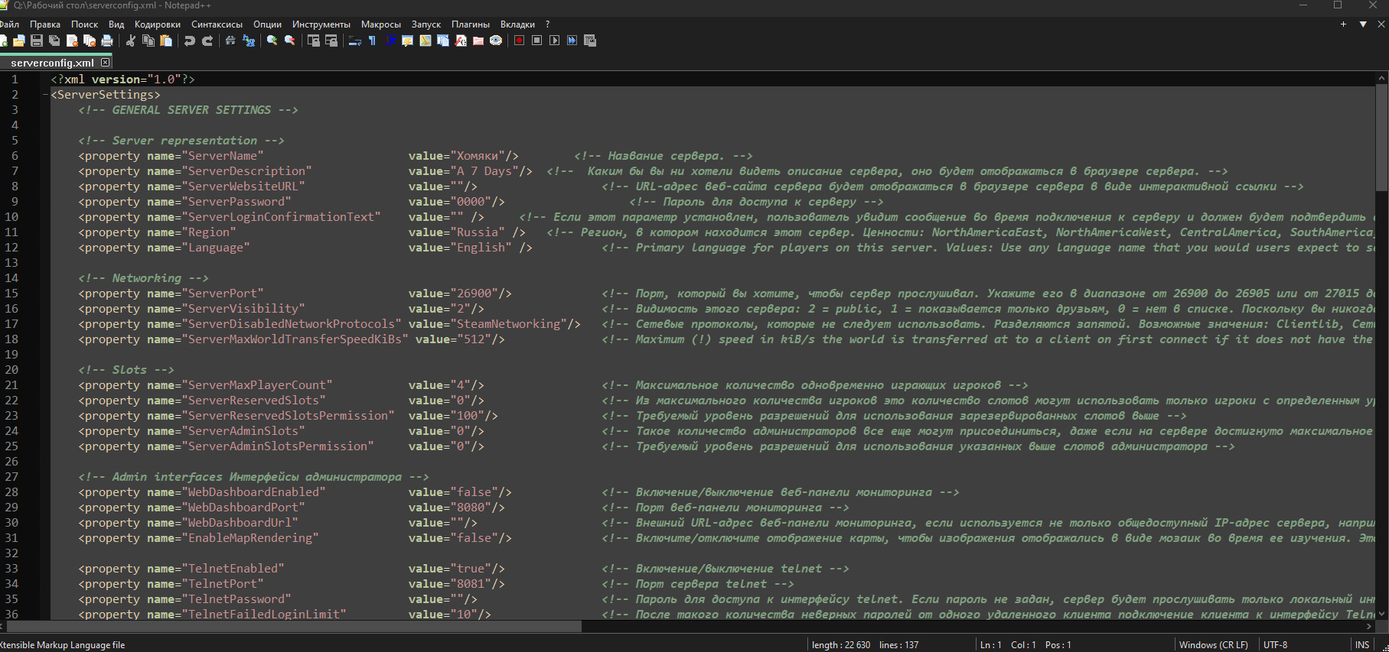Open the Макросы menu
The width and height of the screenshot is (1389, 652).
click(x=381, y=24)
